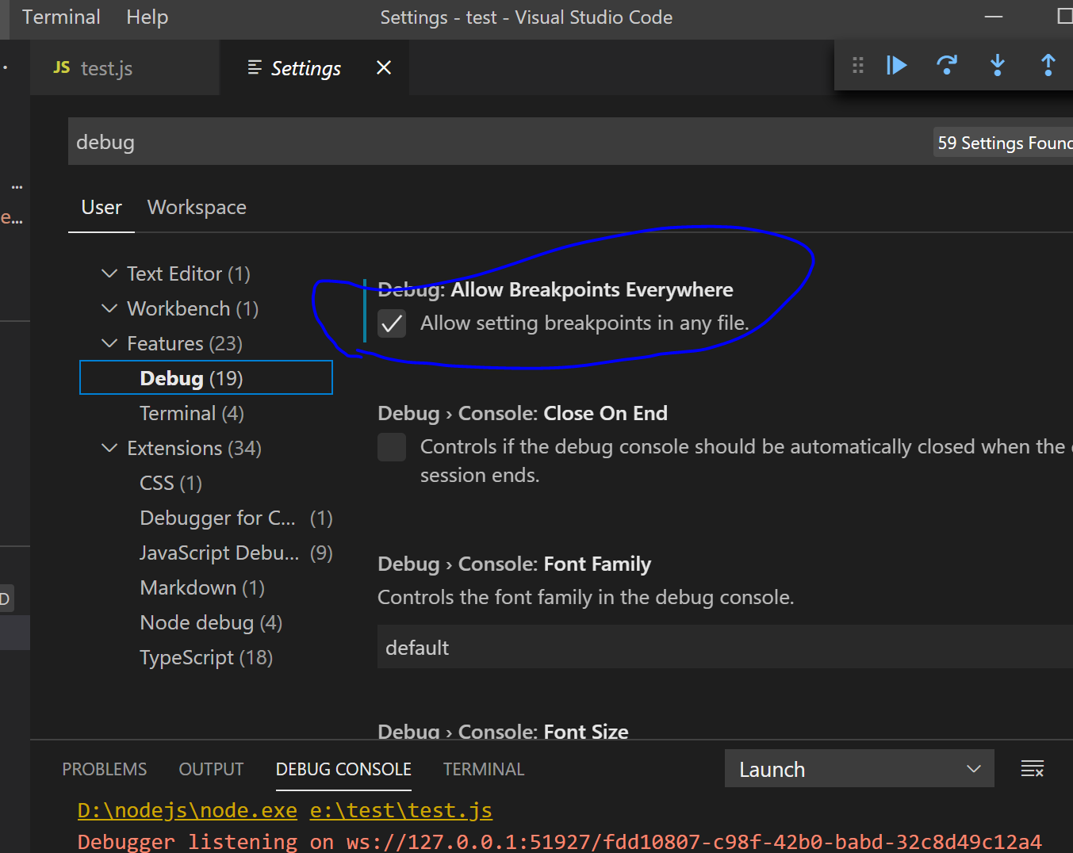Click the Console: Font Family setting title
The height and width of the screenshot is (853, 1073).
514,564
